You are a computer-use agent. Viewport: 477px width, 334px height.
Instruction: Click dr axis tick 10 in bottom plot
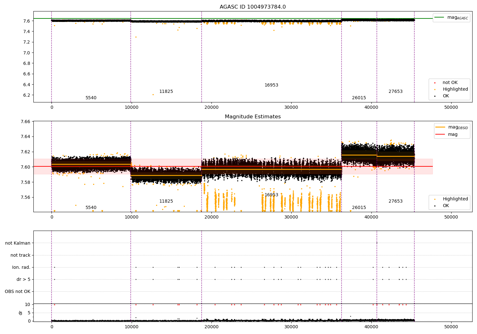[x=28, y=304]
